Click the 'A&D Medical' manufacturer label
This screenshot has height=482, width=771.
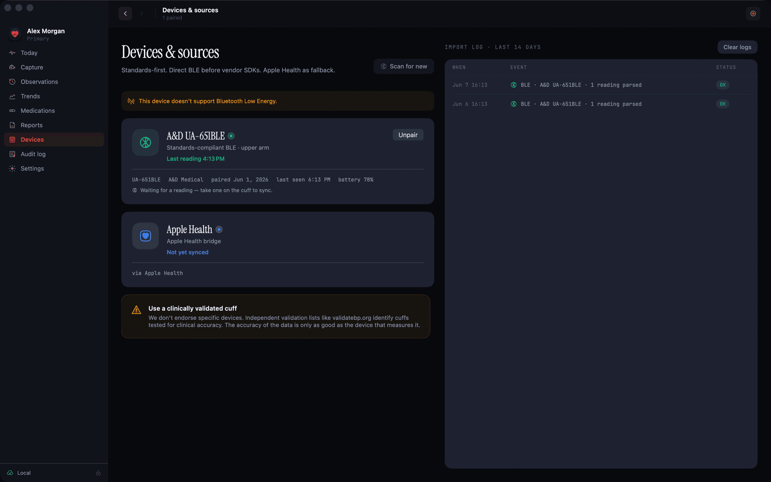[186, 180]
